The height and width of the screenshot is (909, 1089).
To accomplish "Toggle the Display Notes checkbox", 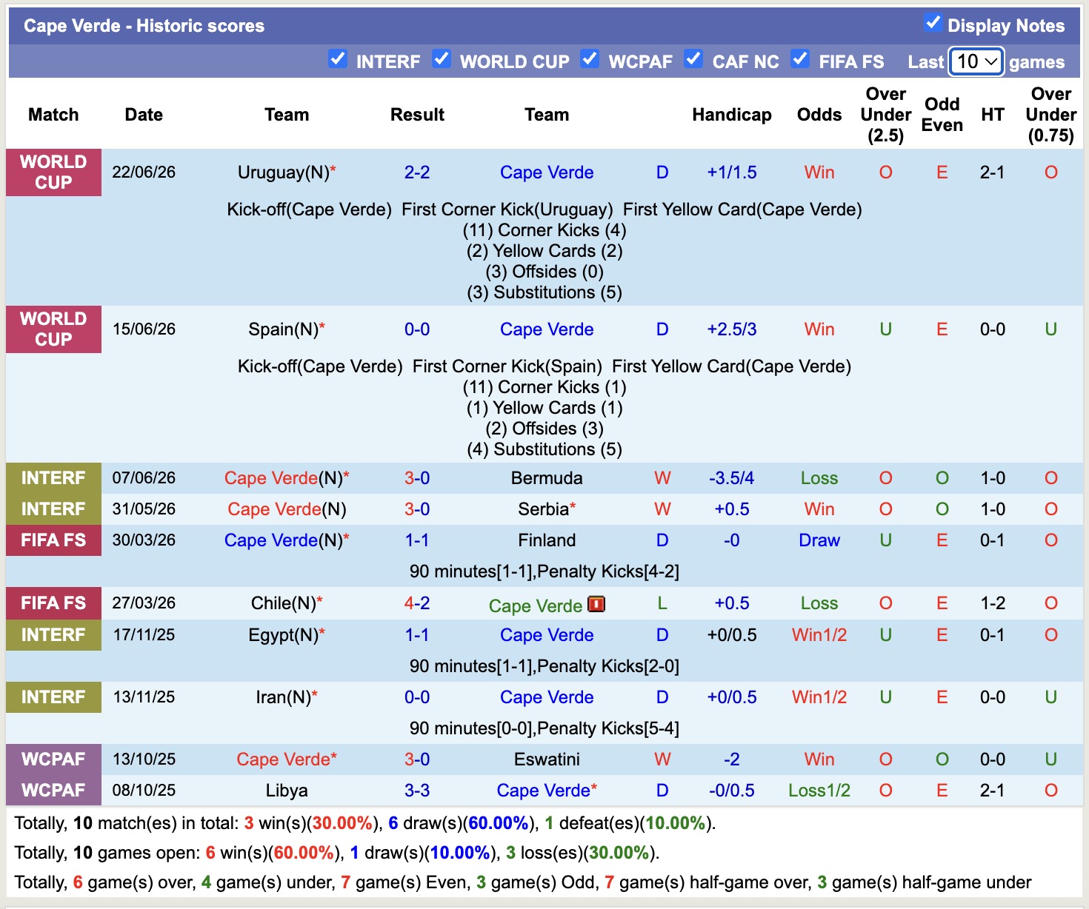I will pos(933,24).
